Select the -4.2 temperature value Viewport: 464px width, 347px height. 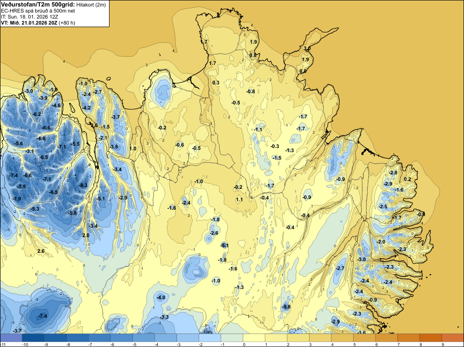pyautogui.click(x=86, y=108)
